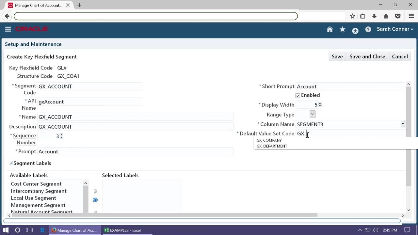Open the browser hamburger menu
The width and height of the screenshot is (418, 235).
click(411, 16)
